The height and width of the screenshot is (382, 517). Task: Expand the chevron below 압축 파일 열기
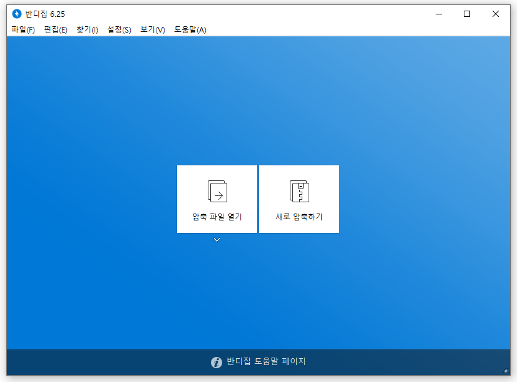[217, 240]
